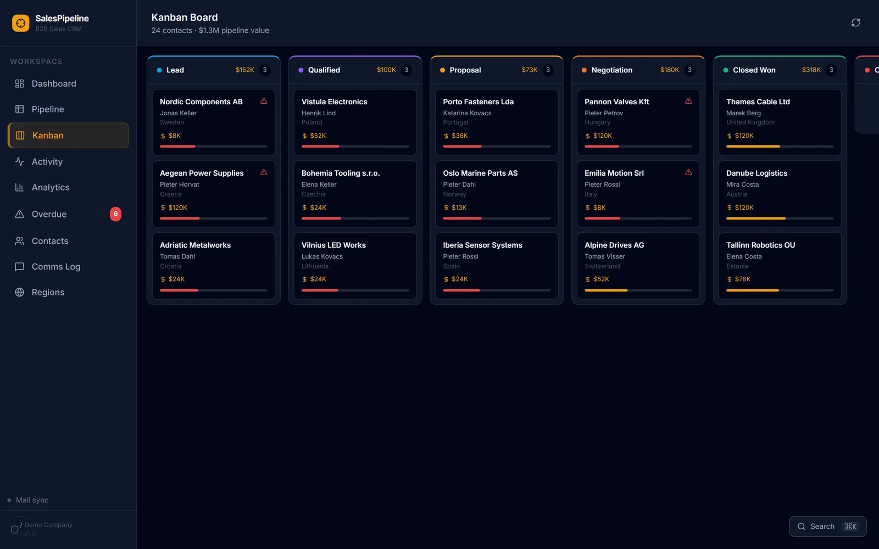Open the Alpine Drives AG card
879x549 pixels.
click(x=638, y=266)
